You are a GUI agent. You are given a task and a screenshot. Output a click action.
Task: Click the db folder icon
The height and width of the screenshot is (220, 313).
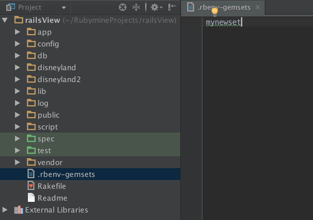tap(31, 55)
